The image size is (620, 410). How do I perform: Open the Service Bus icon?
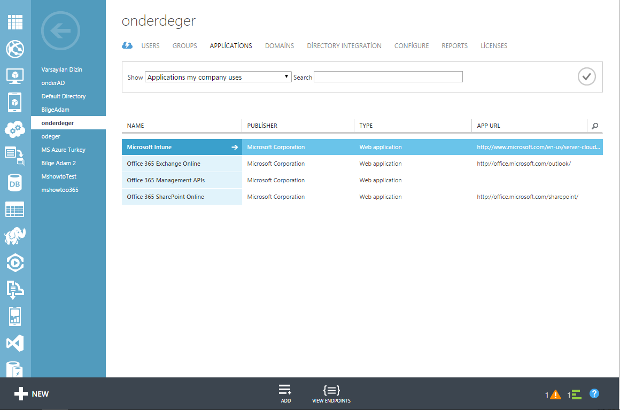point(15,290)
